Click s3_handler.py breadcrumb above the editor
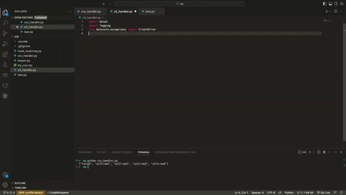 point(91,17)
